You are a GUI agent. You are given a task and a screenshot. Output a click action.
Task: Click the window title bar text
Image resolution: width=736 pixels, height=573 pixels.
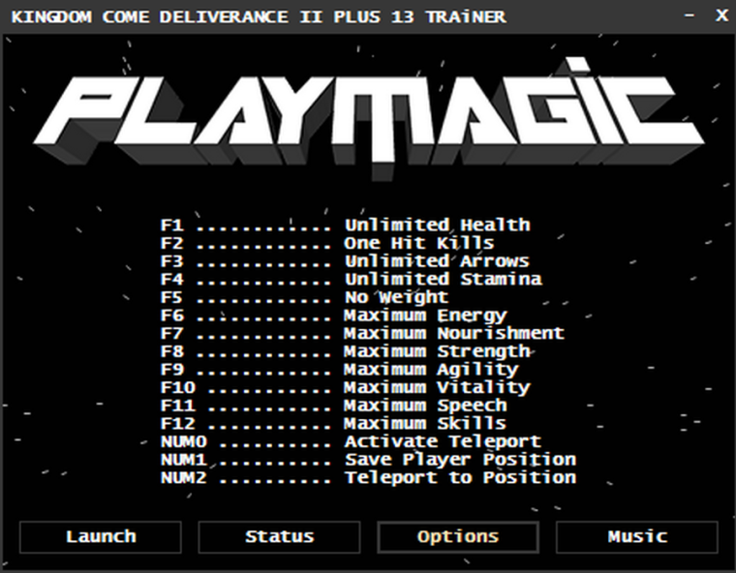coord(259,16)
